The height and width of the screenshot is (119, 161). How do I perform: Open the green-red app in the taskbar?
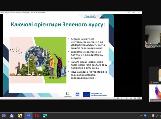coord(20,116)
